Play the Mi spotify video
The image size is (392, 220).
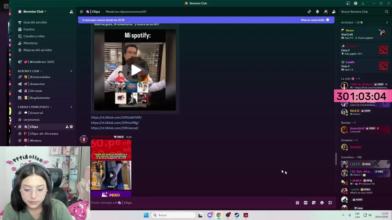(x=136, y=70)
